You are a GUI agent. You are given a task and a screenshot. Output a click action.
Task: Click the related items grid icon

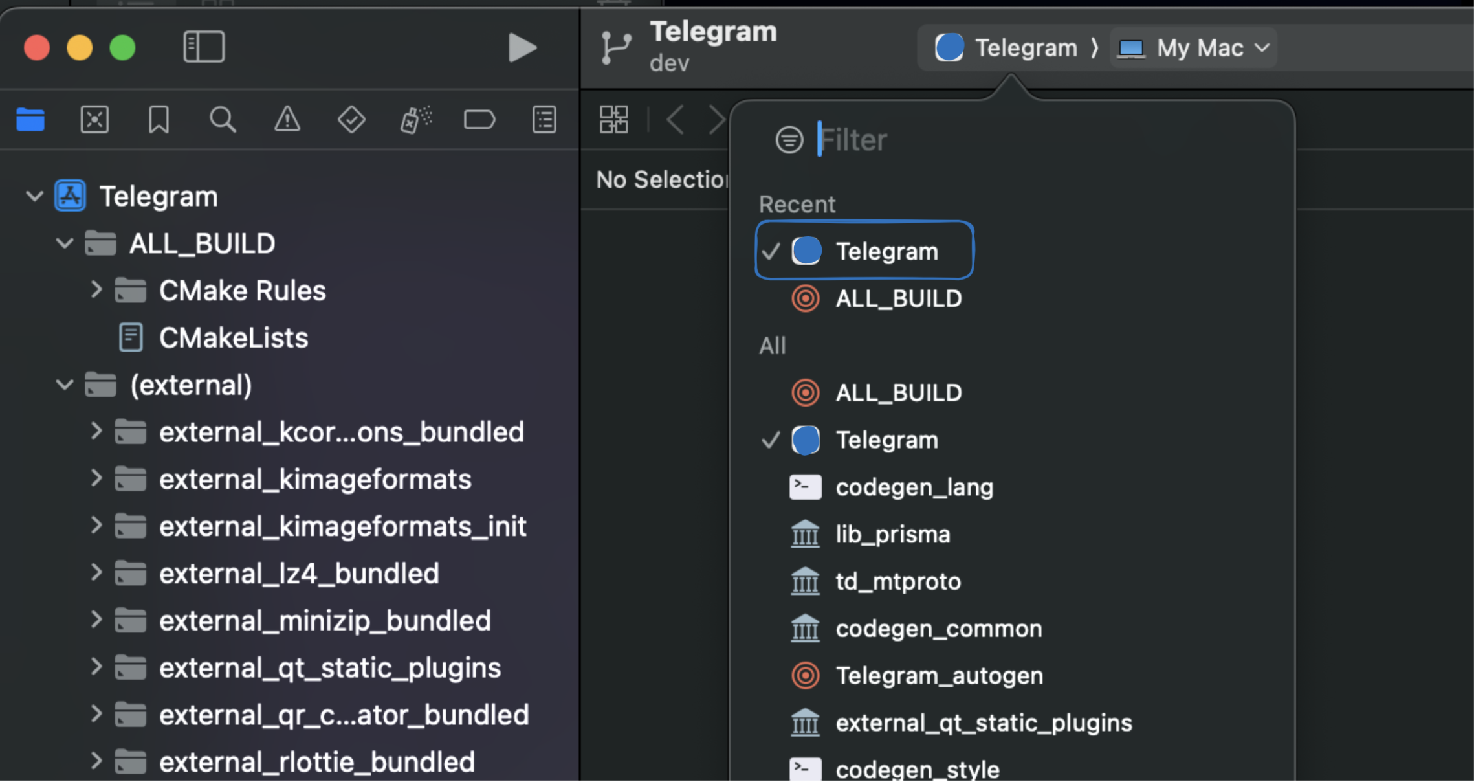point(613,120)
